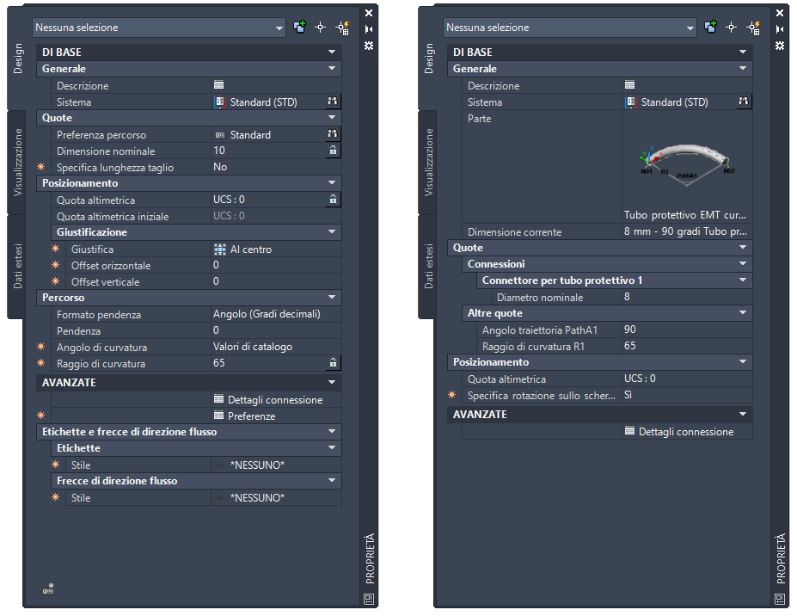Switch to Dati estesi tab in right palette
This screenshot has width=797, height=616.
428,267
